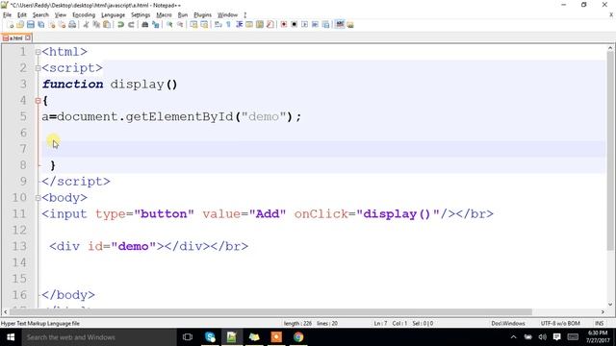
Task: Toggle the function list icon
Action: (x=270, y=25)
